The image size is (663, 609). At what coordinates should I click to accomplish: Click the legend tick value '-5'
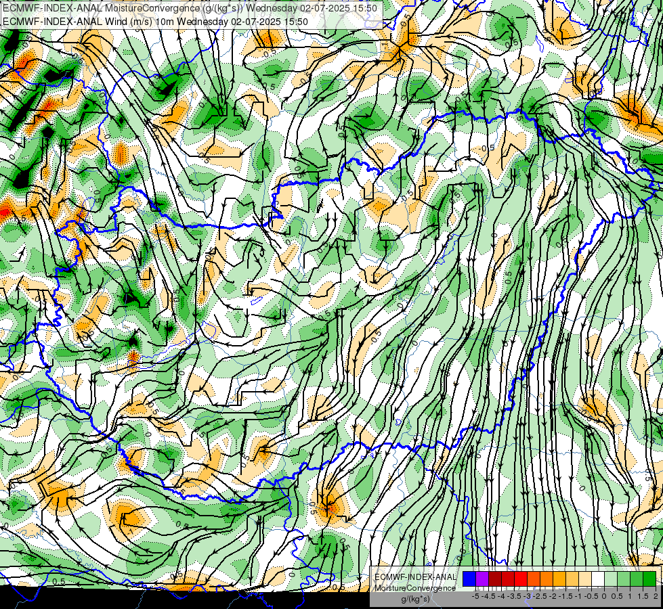pyautogui.click(x=475, y=596)
